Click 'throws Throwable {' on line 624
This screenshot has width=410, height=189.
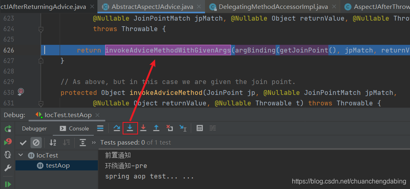[129, 29]
